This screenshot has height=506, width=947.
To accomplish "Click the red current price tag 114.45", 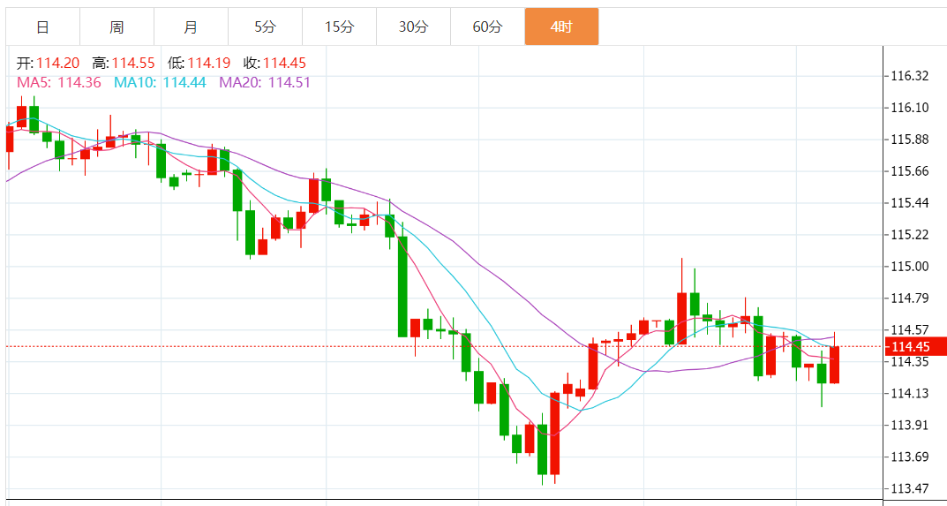I will (915, 346).
